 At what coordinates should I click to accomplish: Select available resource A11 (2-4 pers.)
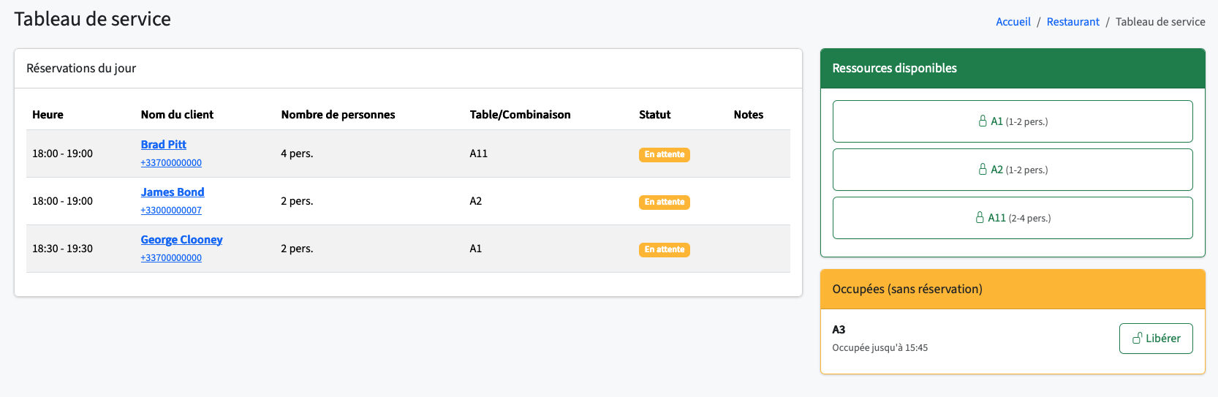point(1013,218)
